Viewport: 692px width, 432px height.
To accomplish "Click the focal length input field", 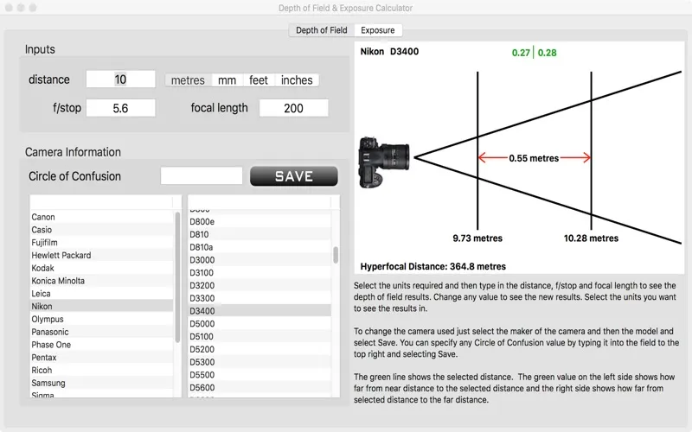I will pos(293,108).
